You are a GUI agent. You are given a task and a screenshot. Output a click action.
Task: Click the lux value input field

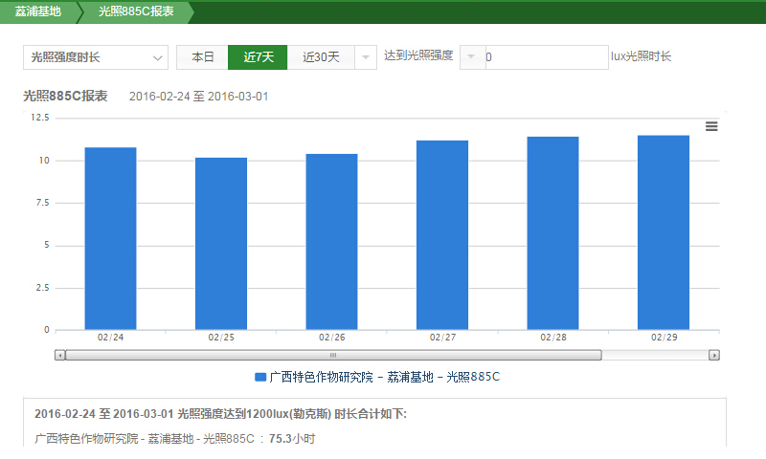(546, 57)
